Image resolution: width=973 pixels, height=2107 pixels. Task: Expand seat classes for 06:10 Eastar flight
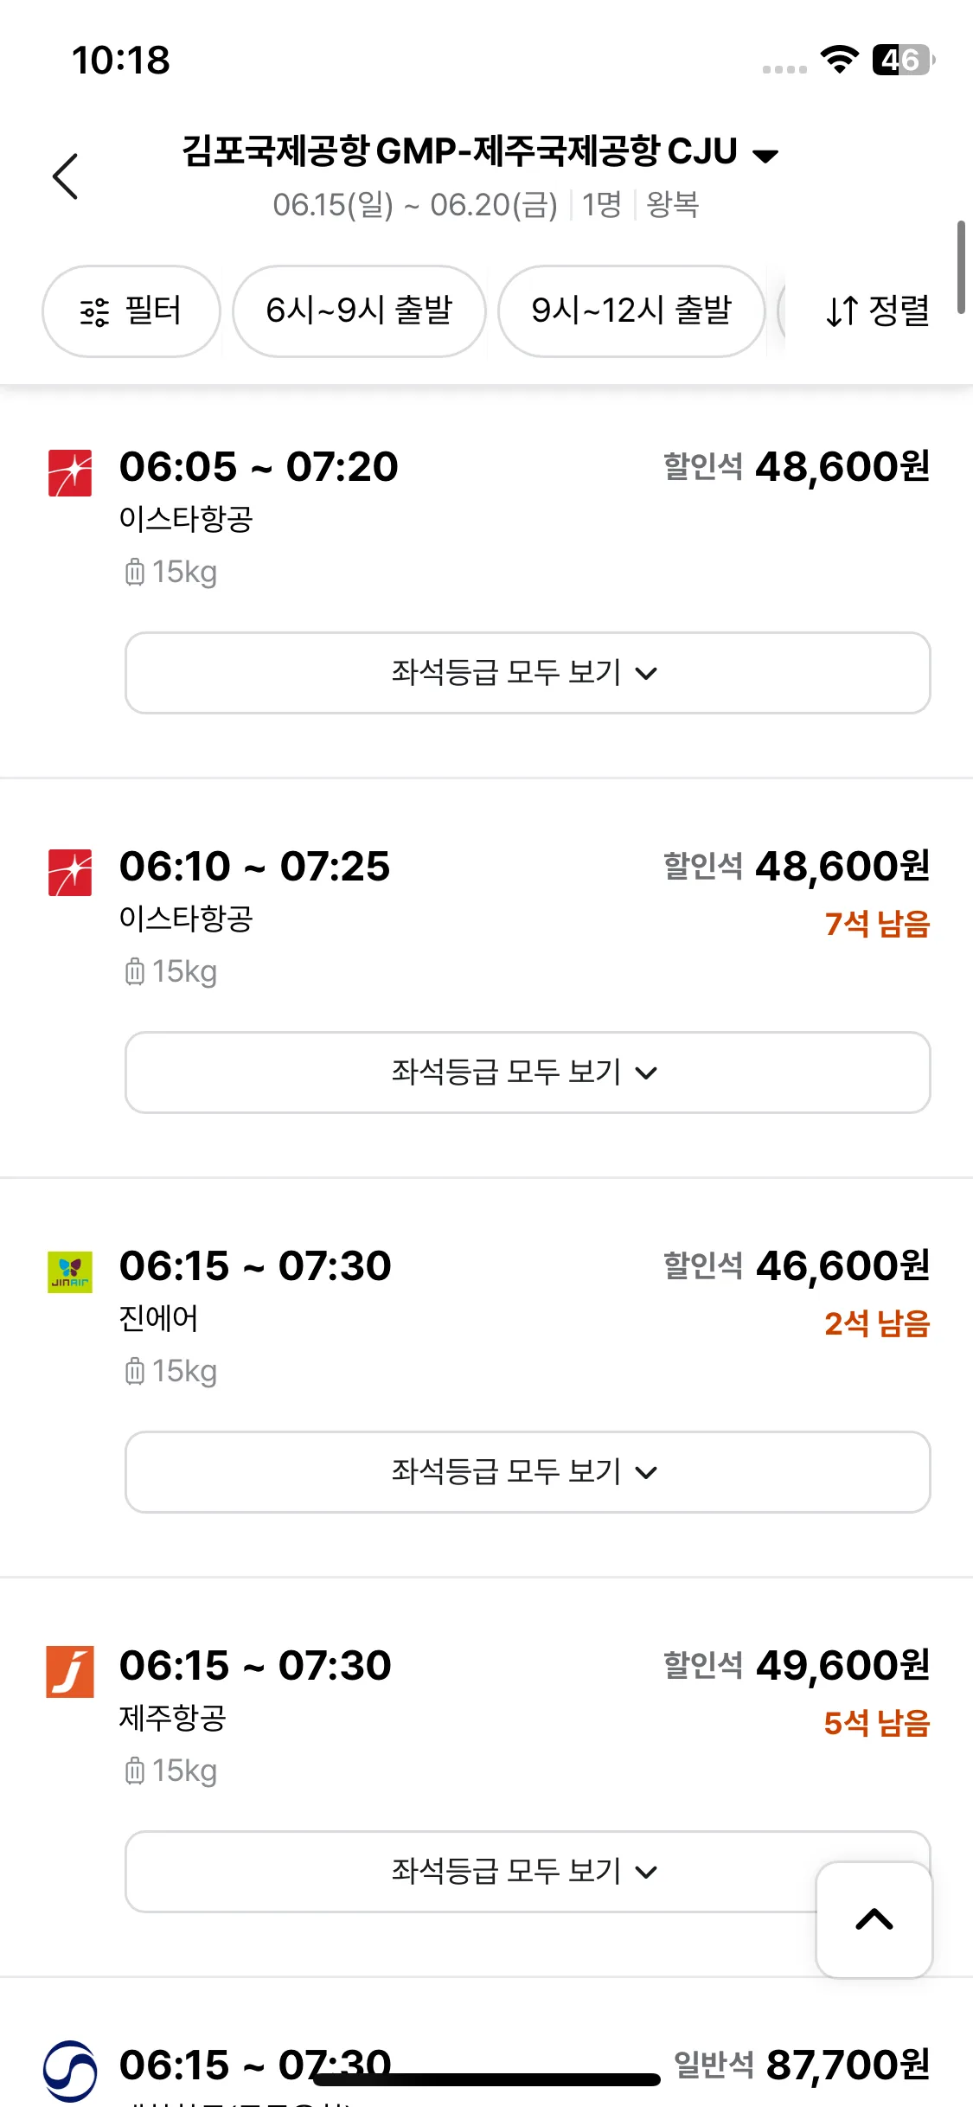point(528,1073)
